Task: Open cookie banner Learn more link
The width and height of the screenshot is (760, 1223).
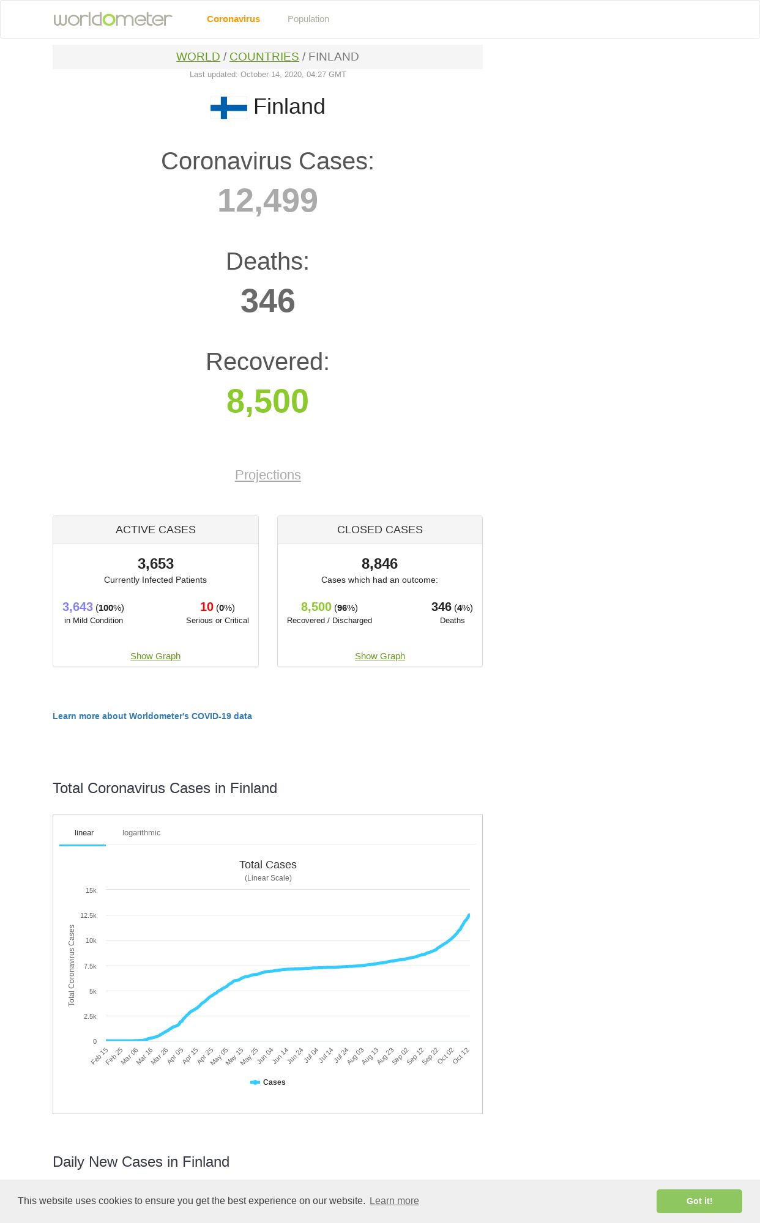Action: pos(394,1201)
